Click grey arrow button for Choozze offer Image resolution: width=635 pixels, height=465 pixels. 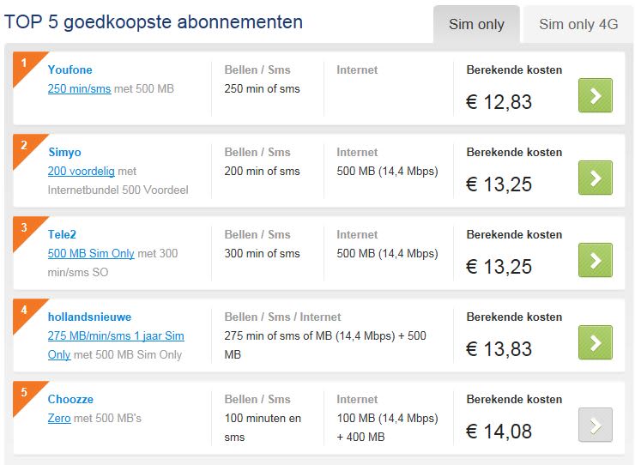point(596,425)
